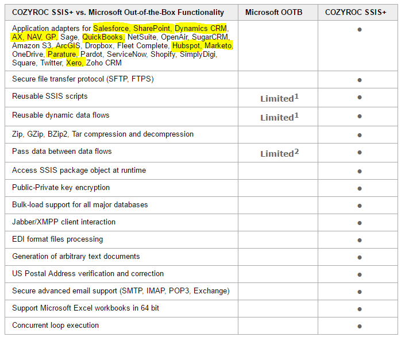Click the COZYROC bullet for Zip compression row

coord(359,135)
